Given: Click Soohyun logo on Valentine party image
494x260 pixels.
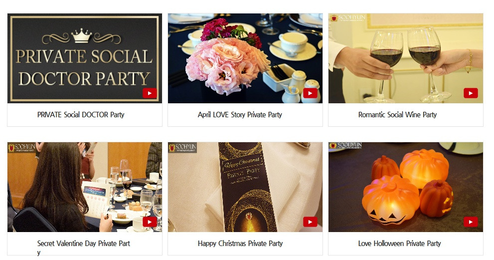Looking at the screenshot, I should click(22, 147).
